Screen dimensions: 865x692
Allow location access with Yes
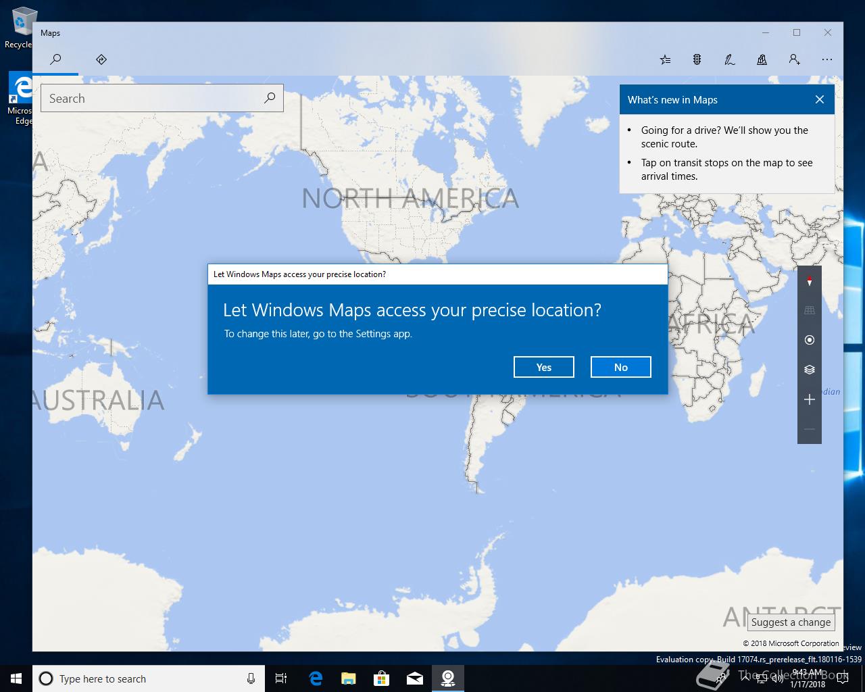(x=544, y=367)
